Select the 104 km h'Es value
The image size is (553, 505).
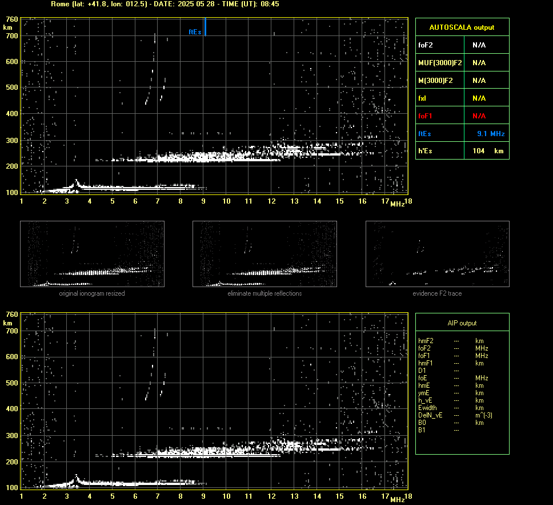488,151
